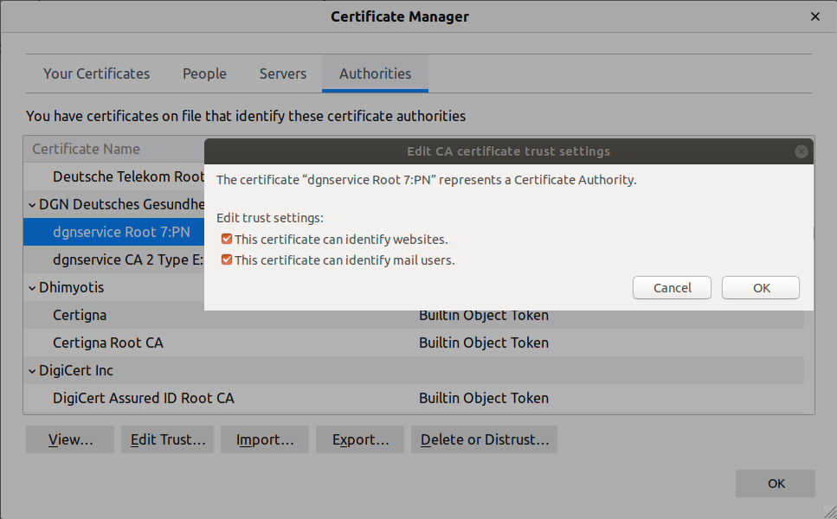
Task: Click the Import button
Action: pyautogui.click(x=264, y=439)
